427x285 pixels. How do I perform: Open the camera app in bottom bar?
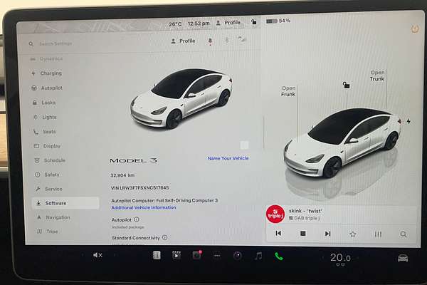click(238, 256)
